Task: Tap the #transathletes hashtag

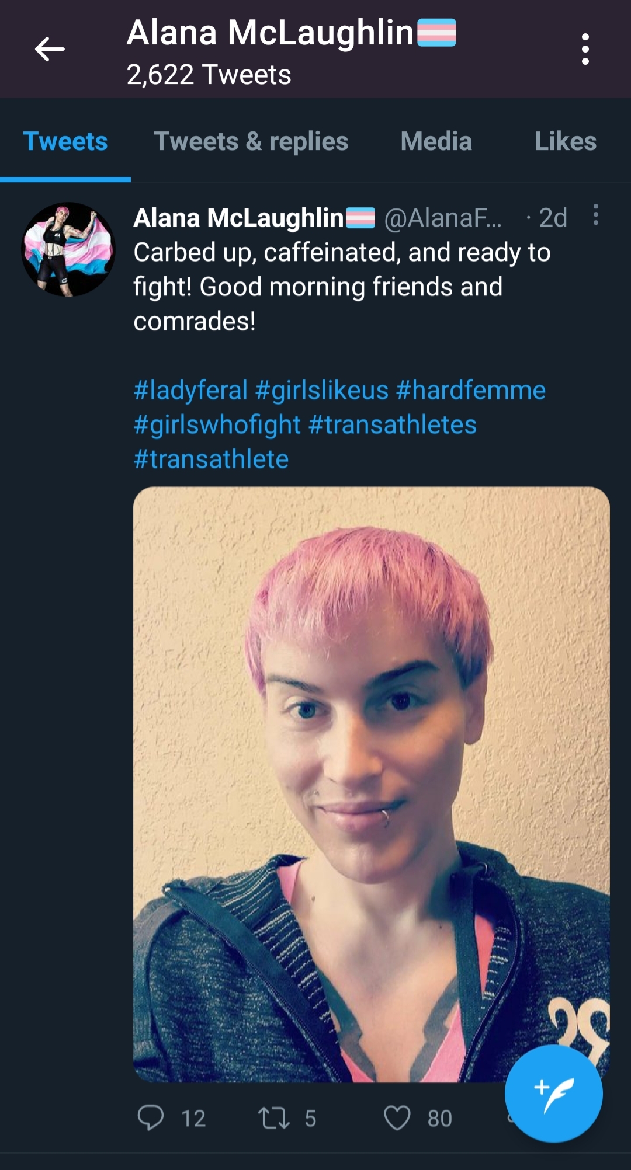Action: click(393, 424)
